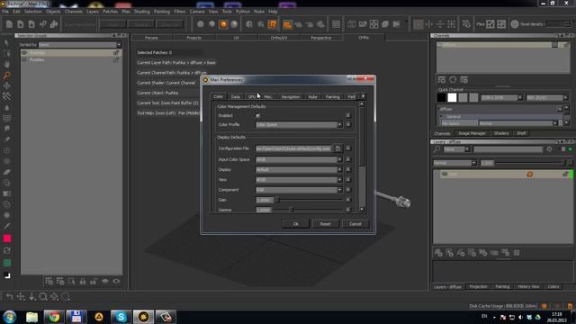
Task: Click the flat lighting sphere icon
Action: (x=201, y=24)
